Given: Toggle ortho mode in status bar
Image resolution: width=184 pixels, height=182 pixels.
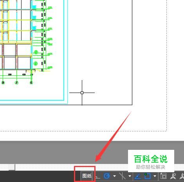Looking at the screenshot, I should pos(98,177).
